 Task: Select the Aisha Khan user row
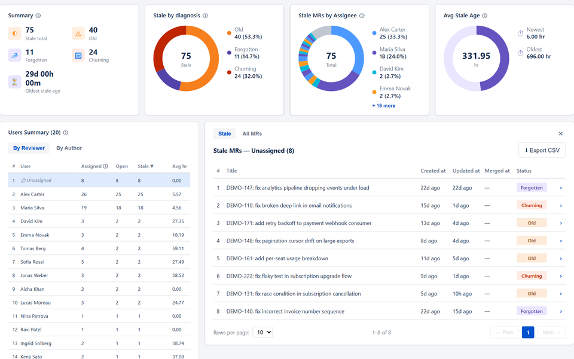pos(99,289)
